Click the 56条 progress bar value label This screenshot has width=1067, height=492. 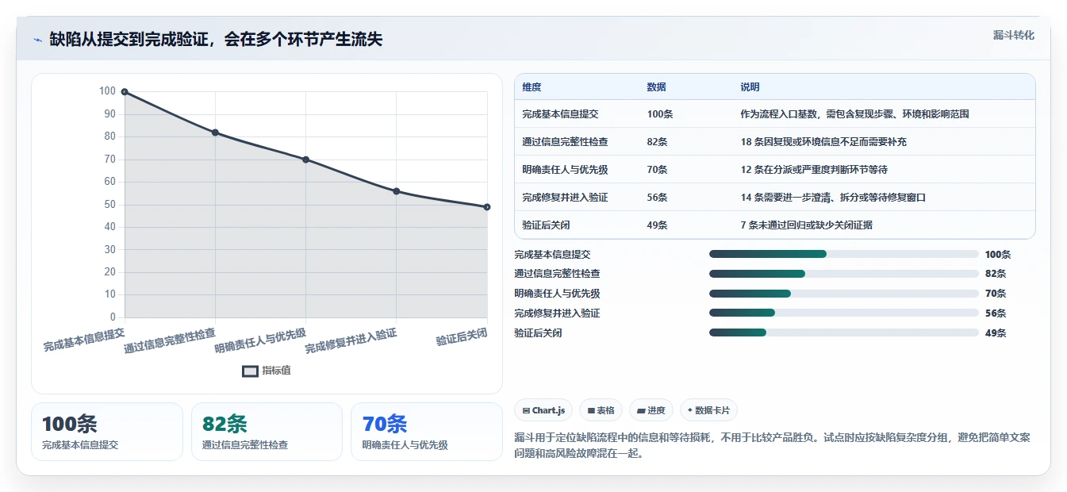click(996, 313)
